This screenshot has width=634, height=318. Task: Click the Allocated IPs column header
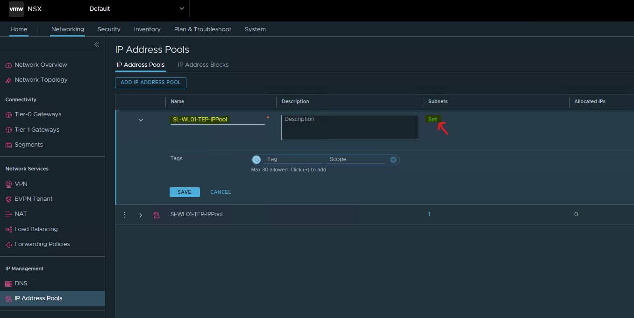click(590, 101)
